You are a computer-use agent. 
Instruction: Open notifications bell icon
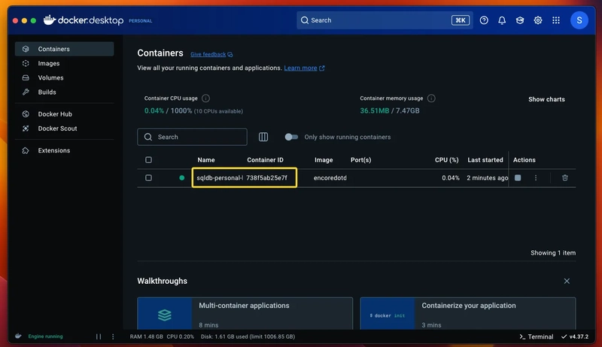(x=502, y=20)
